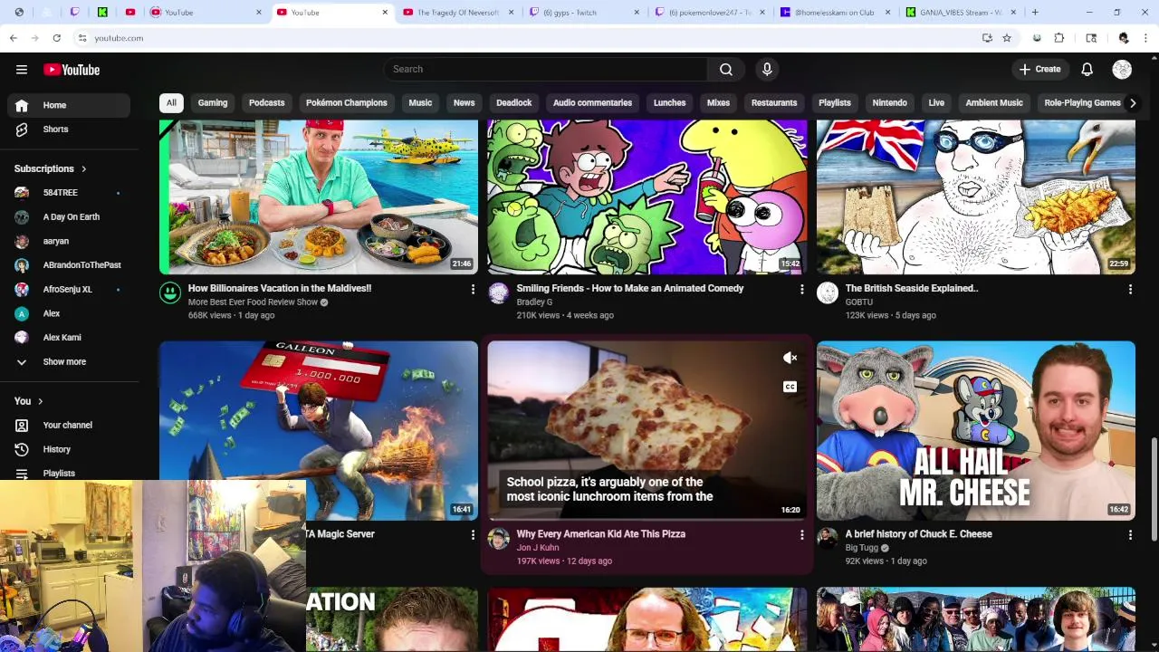Open the Bradley G channel link
Image resolution: width=1159 pixels, height=652 pixels.
(534, 302)
